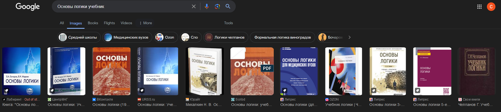Click the ВКонтакте source label
The image size is (501, 112).
click(x=105, y=99)
